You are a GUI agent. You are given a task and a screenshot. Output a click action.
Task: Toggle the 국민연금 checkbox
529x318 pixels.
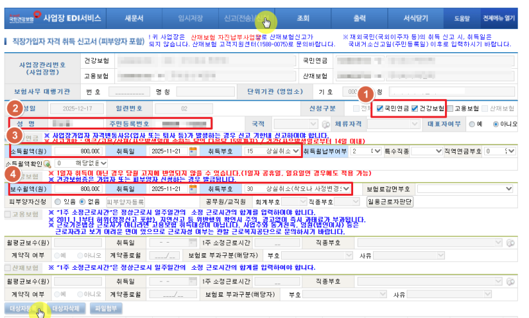pos(380,108)
